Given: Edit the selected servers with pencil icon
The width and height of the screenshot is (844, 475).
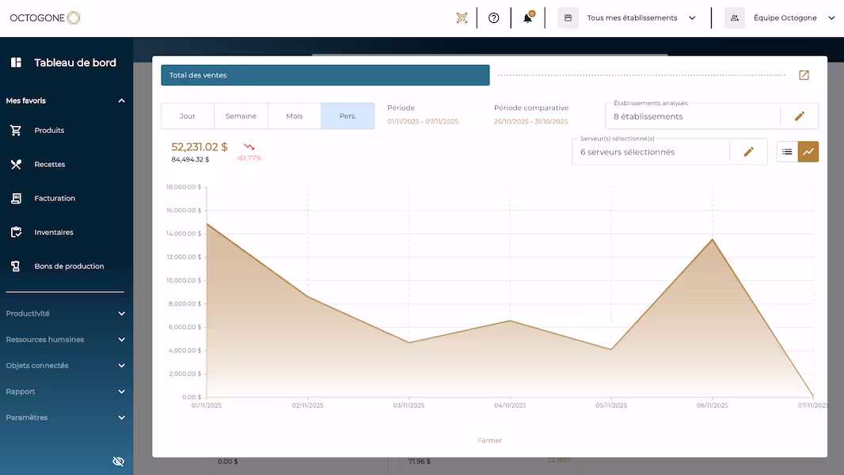Looking at the screenshot, I should [x=749, y=151].
